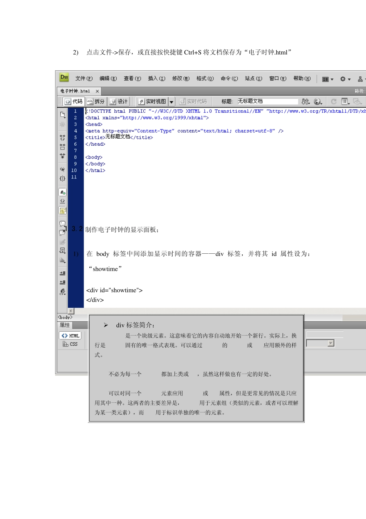Click the remove comment icon
366x519 pixels.
[62, 233]
